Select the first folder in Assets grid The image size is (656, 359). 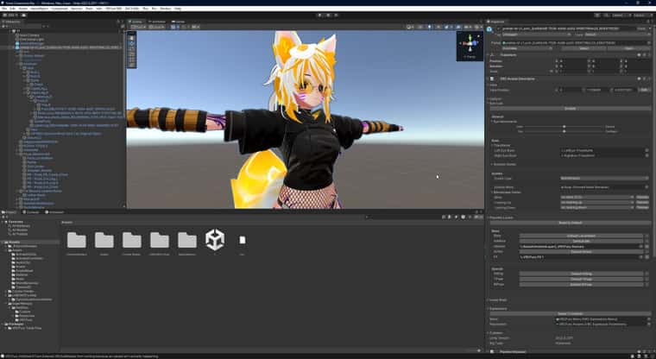77,240
